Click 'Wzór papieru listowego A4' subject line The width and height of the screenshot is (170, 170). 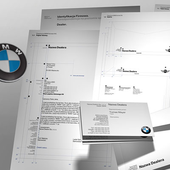54,94
